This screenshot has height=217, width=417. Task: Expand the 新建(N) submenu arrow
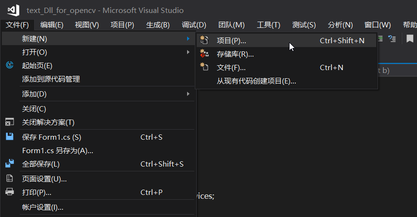tap(188, 39)
